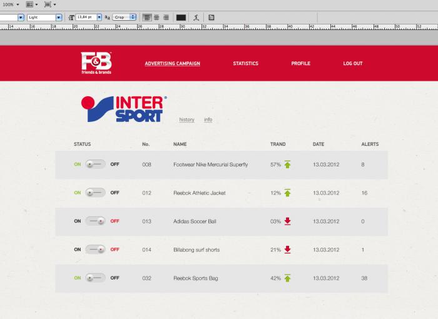Select Footwear Nike Mercurial Superfly name
The height and width of the screenshot is (319, 438).
[211, 165]
